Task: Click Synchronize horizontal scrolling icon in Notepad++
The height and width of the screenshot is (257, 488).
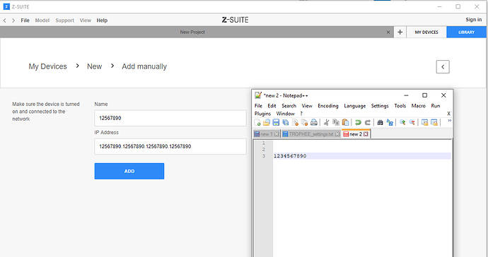Action: click(434, 122)
